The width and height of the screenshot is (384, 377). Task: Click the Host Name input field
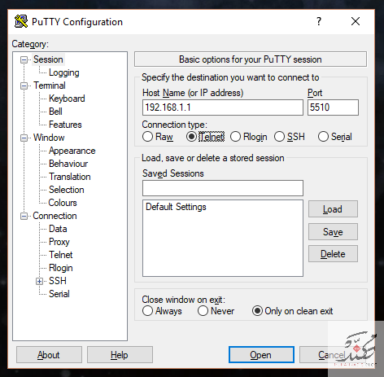223,107
